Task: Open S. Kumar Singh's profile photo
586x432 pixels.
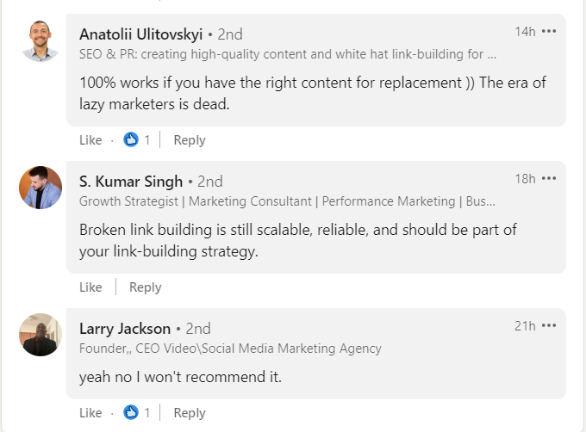Action: 41,188
